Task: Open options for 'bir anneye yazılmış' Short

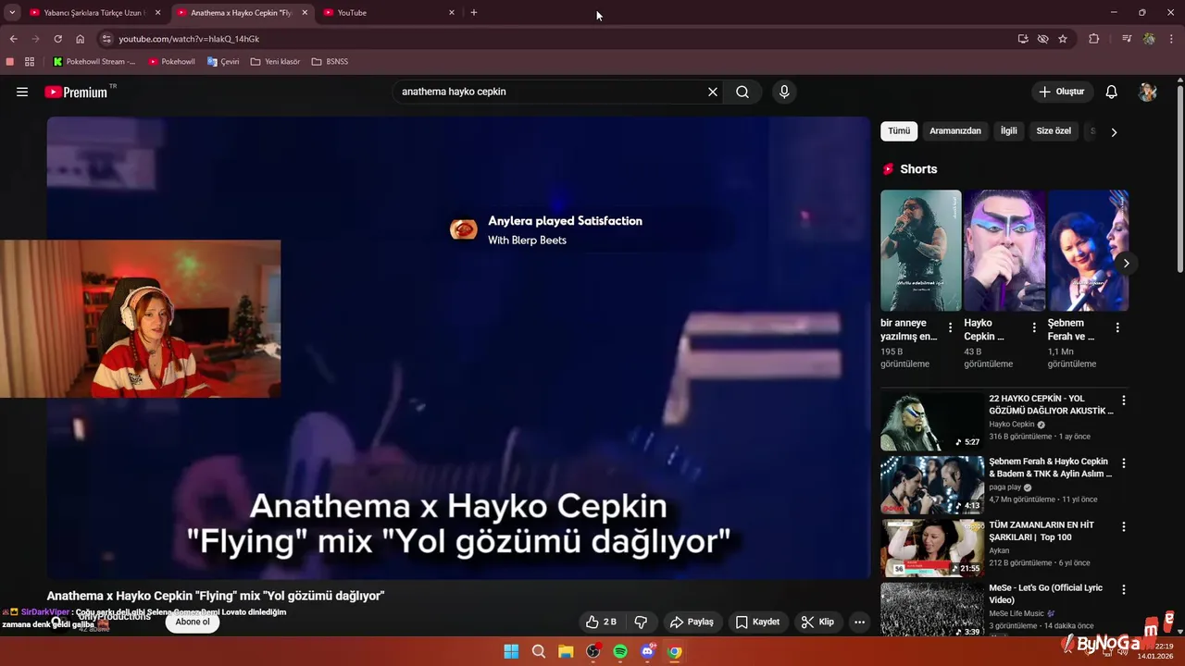Action: point(950,327)
